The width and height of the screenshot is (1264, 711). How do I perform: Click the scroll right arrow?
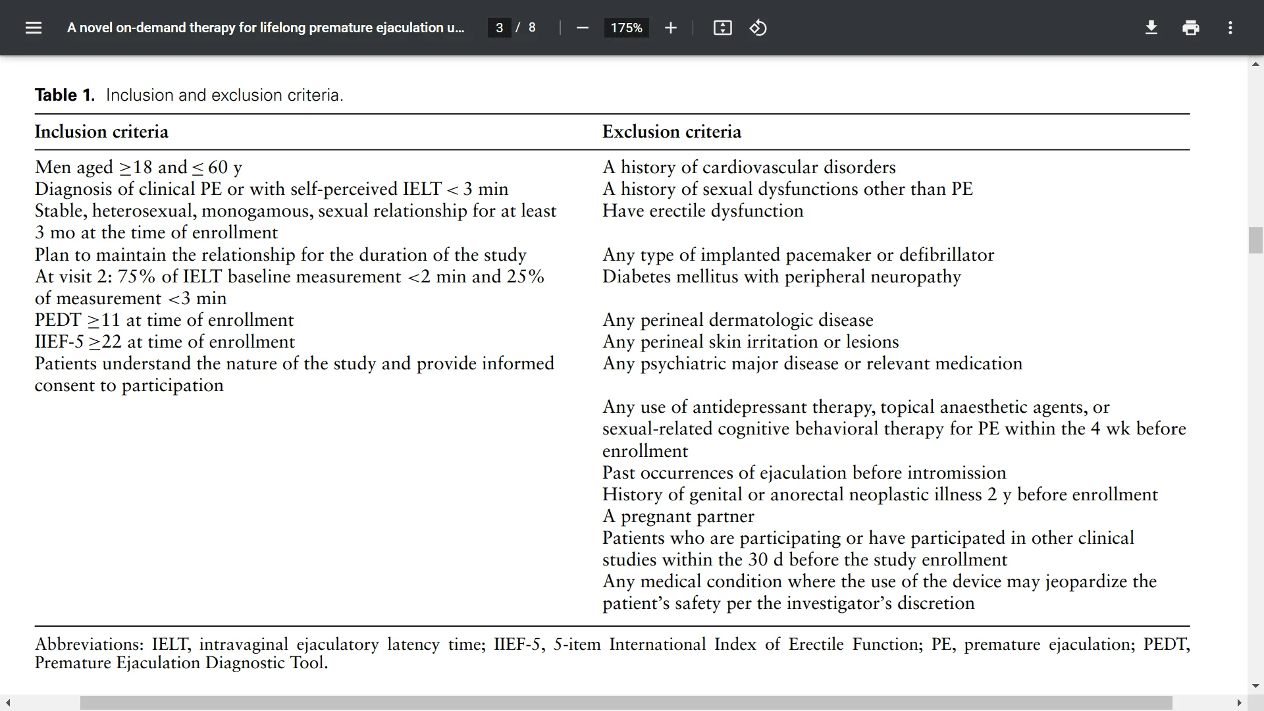click(1239, 703)
